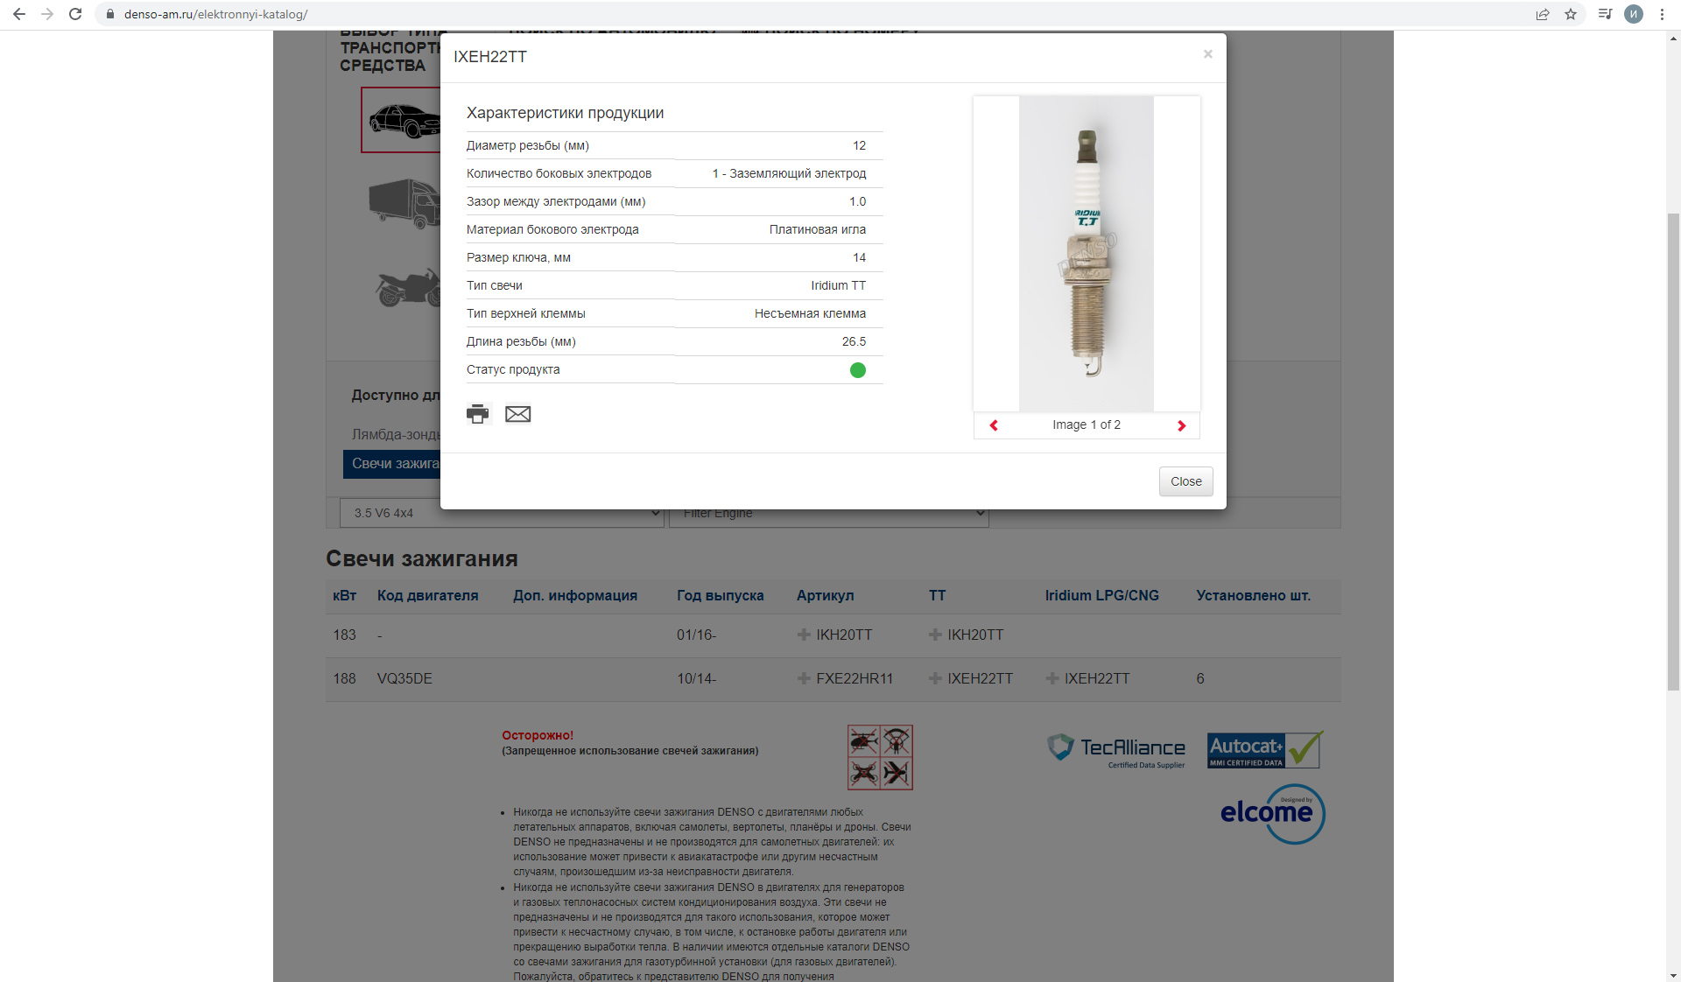Click the share page icon in address bar
This screenshot has height=982, width=1681.
point(1543,14)
